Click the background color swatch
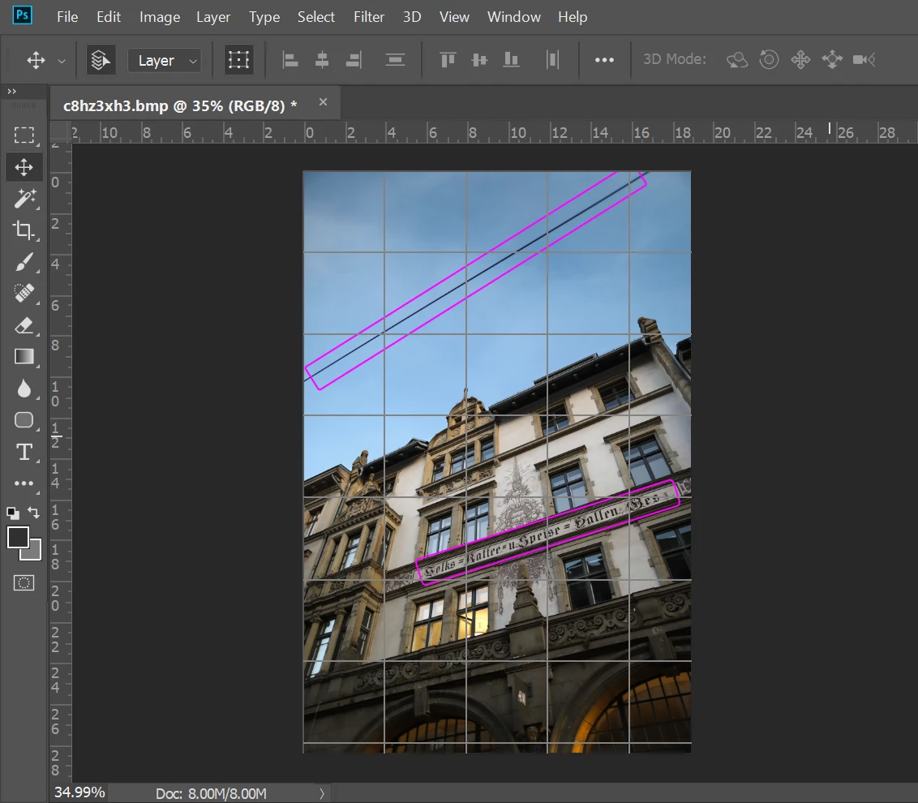The height and width of the screenshot is (803, 918). pos(34,552)
